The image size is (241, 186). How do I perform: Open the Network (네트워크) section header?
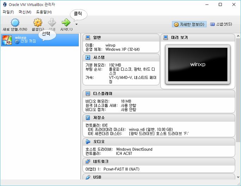[x=159, y=162]
